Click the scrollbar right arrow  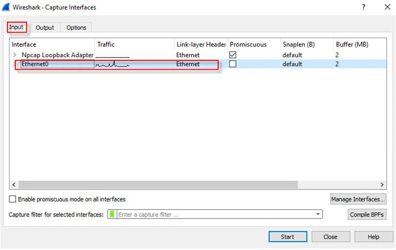tap(382, 184)
